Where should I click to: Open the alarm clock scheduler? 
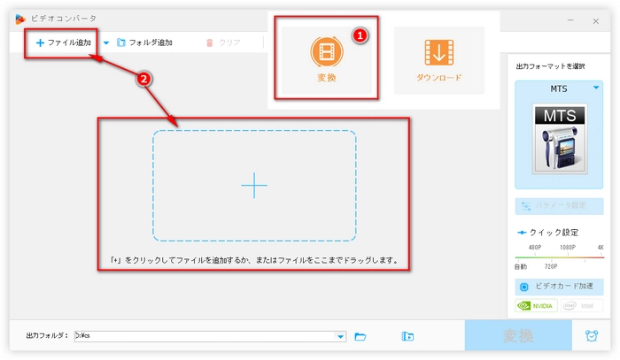(x=591, y=336)
